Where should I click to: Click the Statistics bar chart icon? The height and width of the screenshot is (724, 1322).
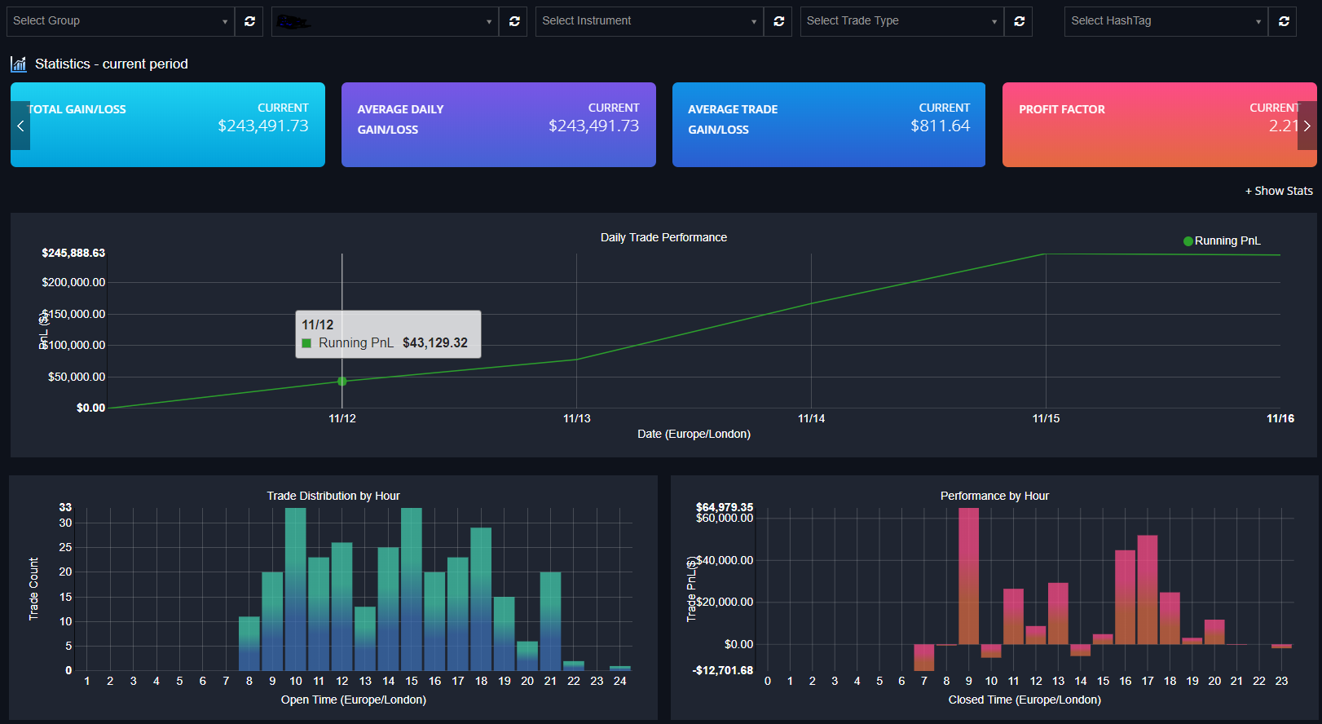click(x=18, y=64)
